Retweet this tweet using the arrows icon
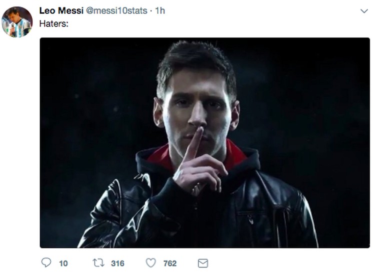The image size is (375, 272). click(98, 263)
